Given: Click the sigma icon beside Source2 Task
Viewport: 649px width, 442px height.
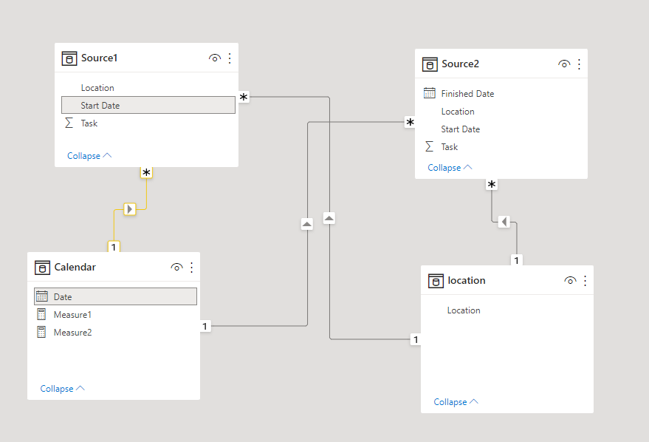Looking at the screenshot, I should (x=429, y=146).
